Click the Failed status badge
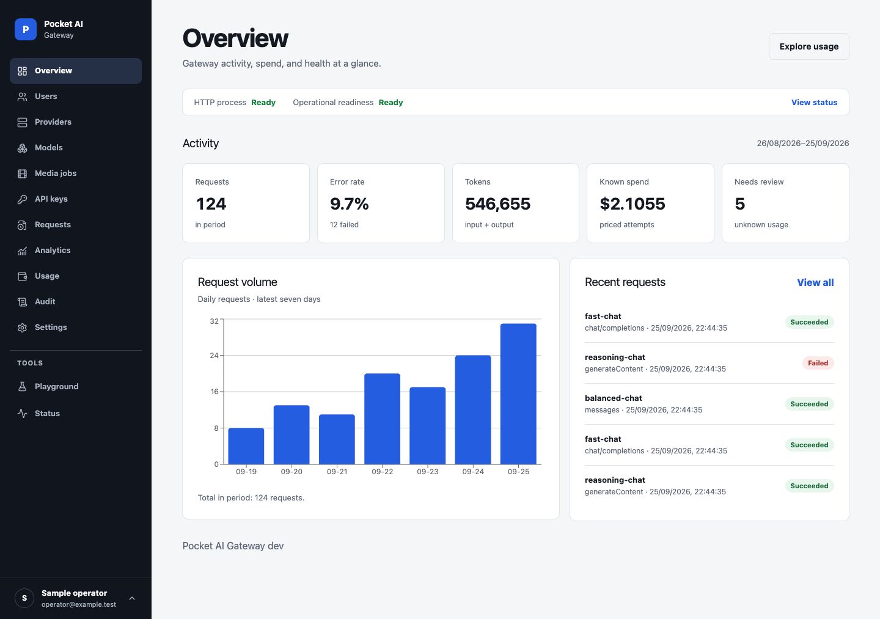Screen dimensions: 880x619 coord(818,363)
